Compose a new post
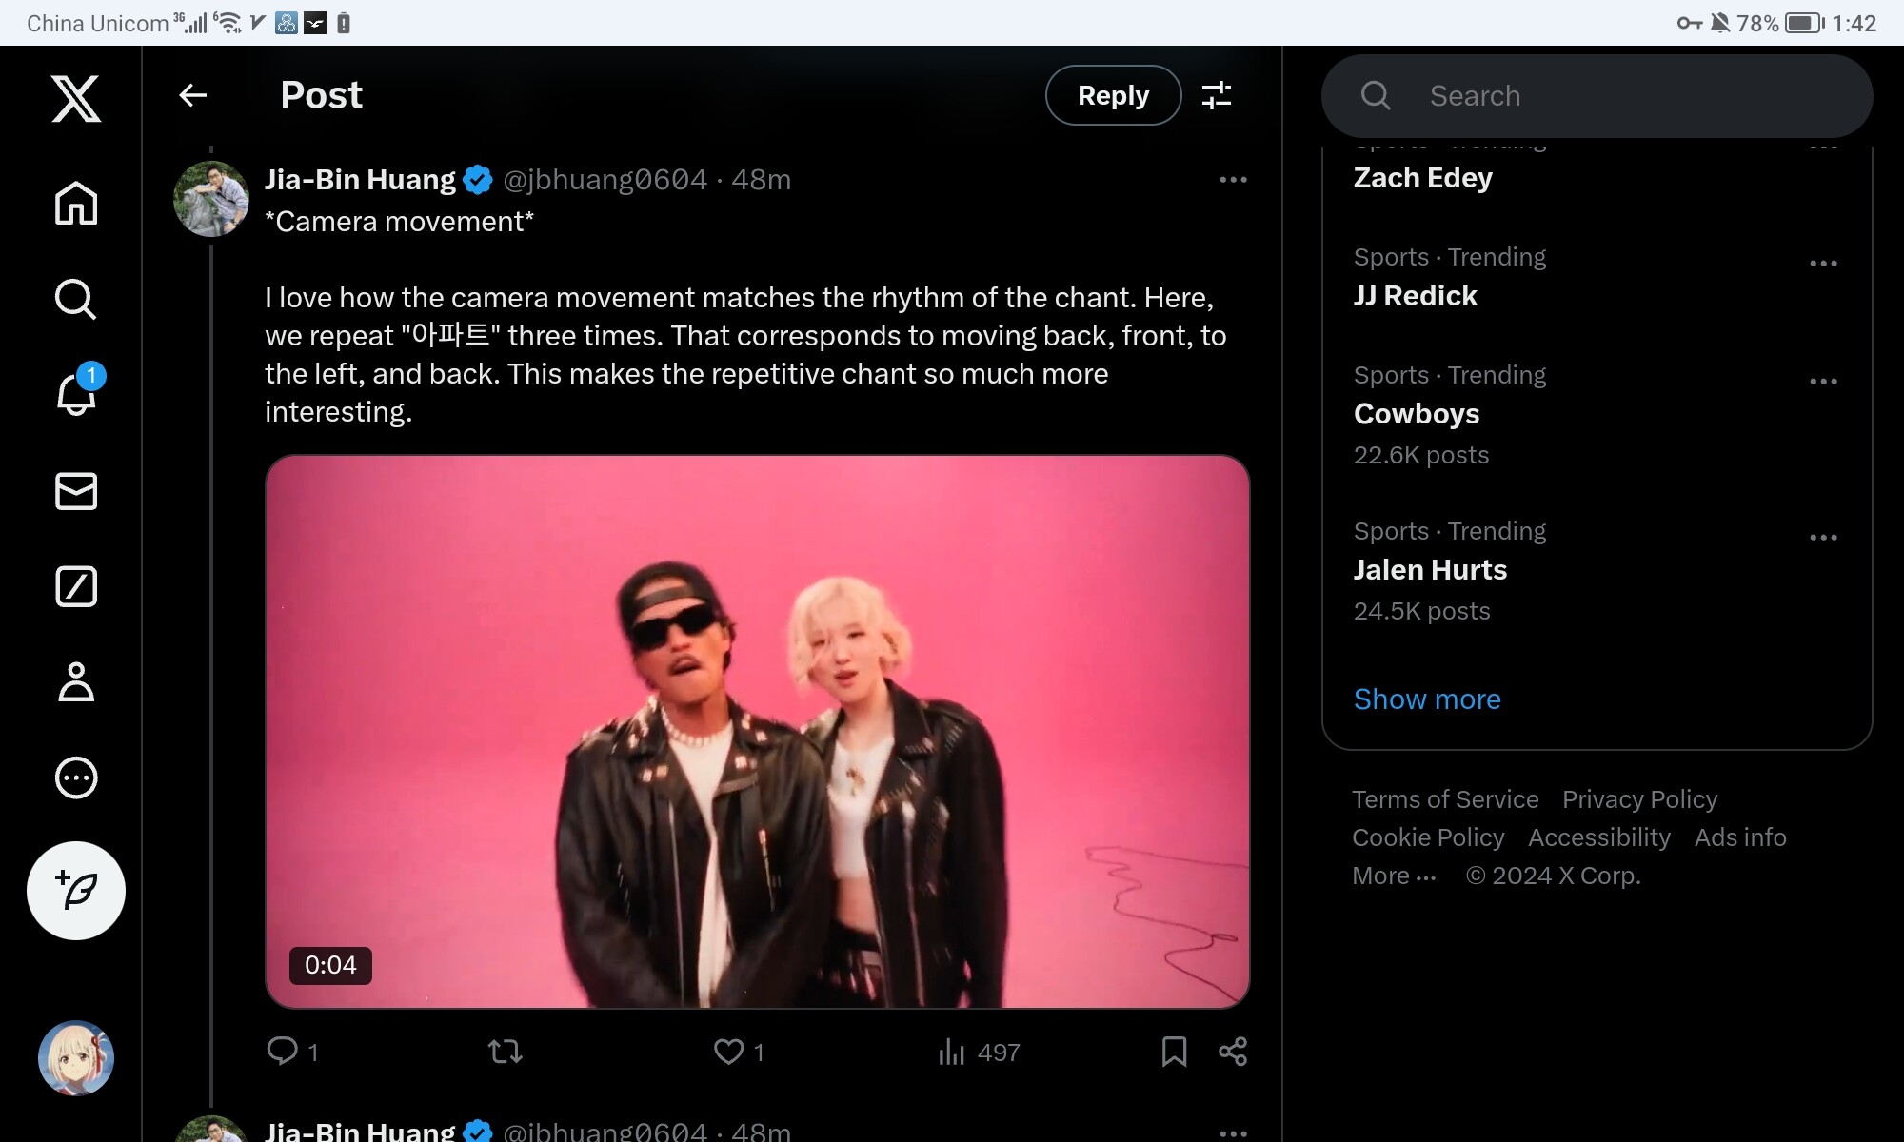The image size is (1904, 1142). pyautogui.click(x=76, y=891)
